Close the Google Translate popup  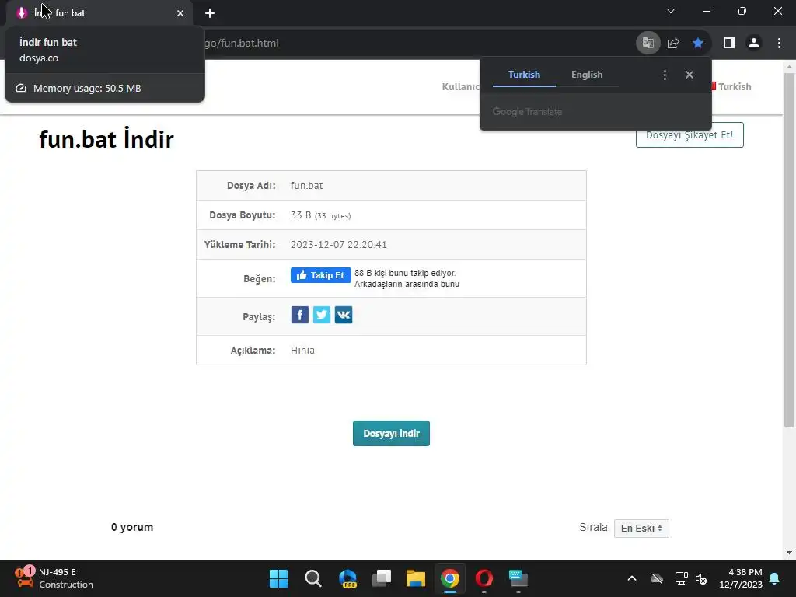point(689,75)
